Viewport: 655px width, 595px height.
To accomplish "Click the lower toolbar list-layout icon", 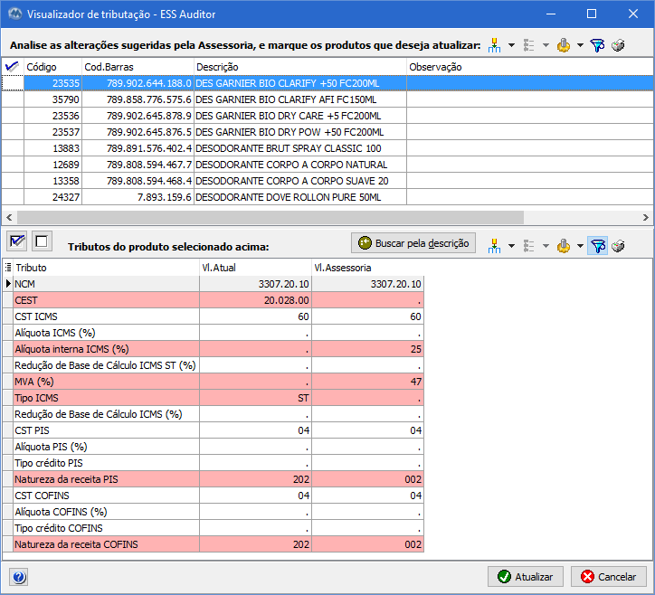I will pos(529,246).
